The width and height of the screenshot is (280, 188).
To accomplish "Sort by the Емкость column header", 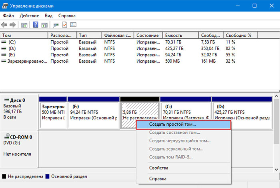I will click(181, 35).
